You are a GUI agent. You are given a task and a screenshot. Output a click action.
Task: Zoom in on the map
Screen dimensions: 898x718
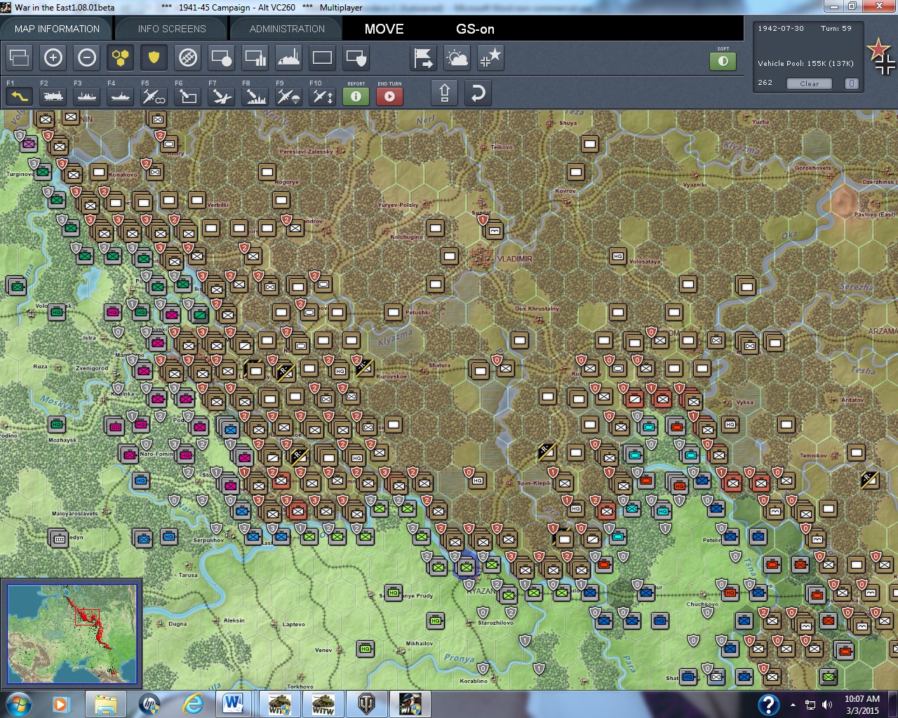click(53, 57)
